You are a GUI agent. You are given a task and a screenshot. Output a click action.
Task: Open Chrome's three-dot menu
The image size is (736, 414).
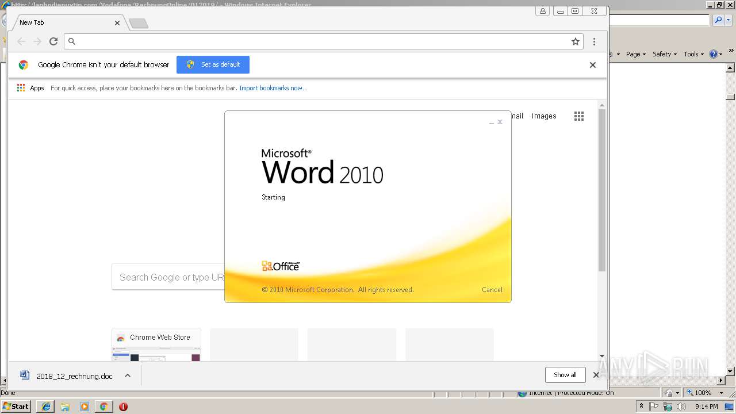click(x=594, y=41)
